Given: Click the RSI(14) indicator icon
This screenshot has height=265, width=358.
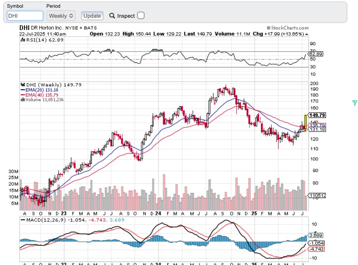Looking at the screenshot, I should [x=23, y=40].
